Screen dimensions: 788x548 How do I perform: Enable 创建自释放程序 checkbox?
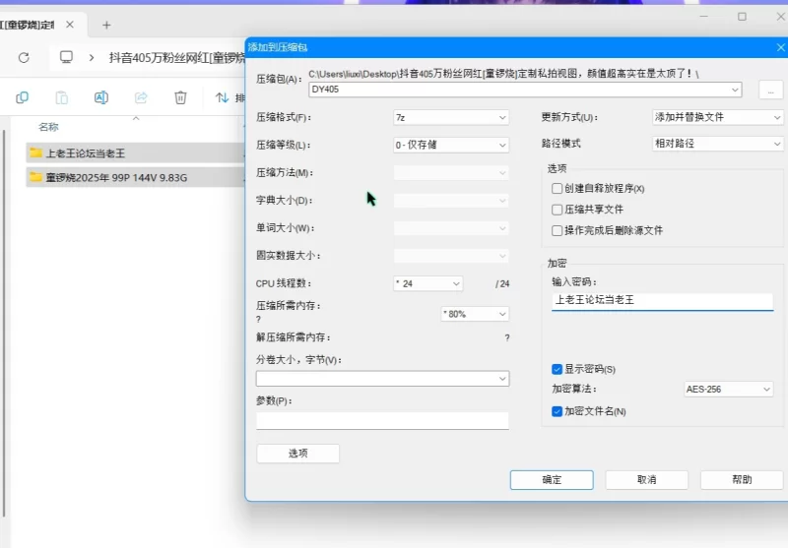tap(557, 189)
